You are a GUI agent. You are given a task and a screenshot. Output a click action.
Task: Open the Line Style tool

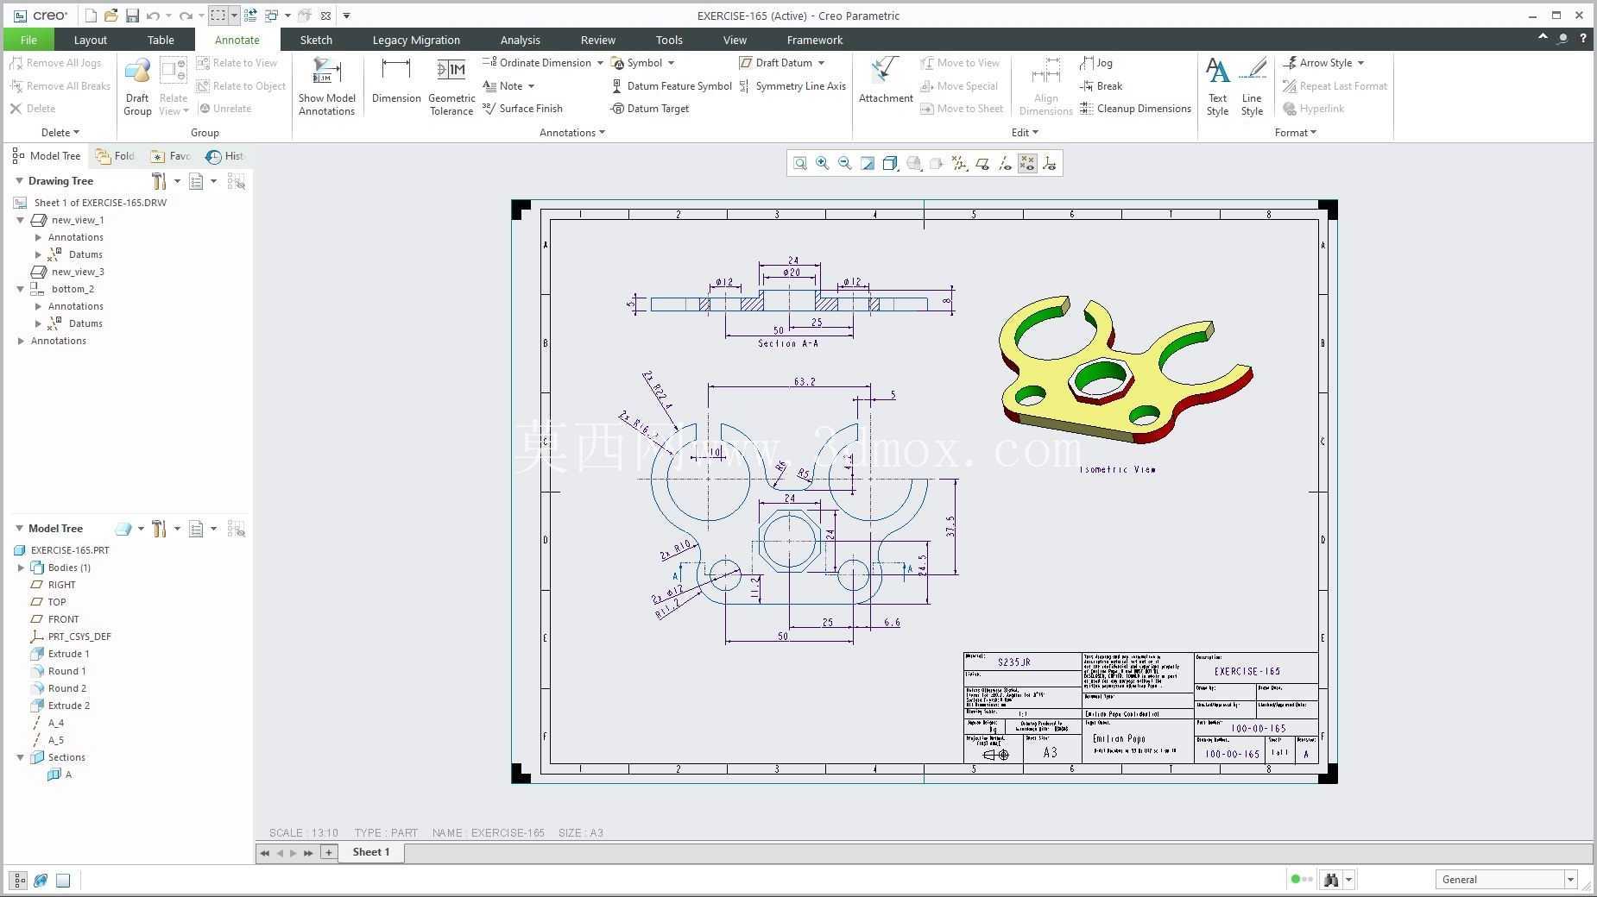point(1252,86)
